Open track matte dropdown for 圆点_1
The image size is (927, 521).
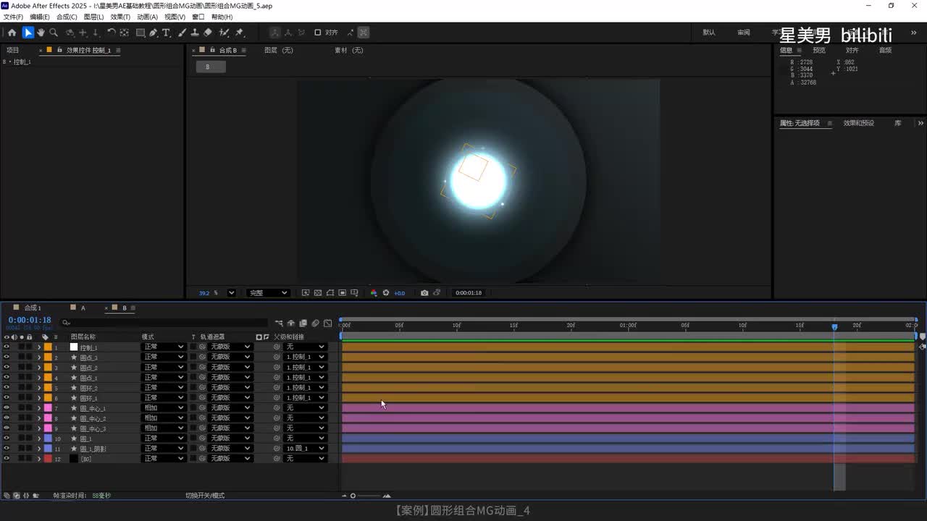pyautogui.click(x=230, y=378)
